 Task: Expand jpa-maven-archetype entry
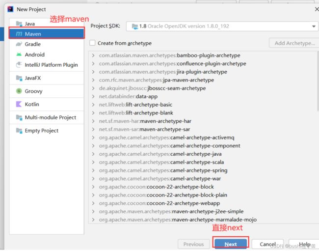pyautogui.click(x=93, y=80)
